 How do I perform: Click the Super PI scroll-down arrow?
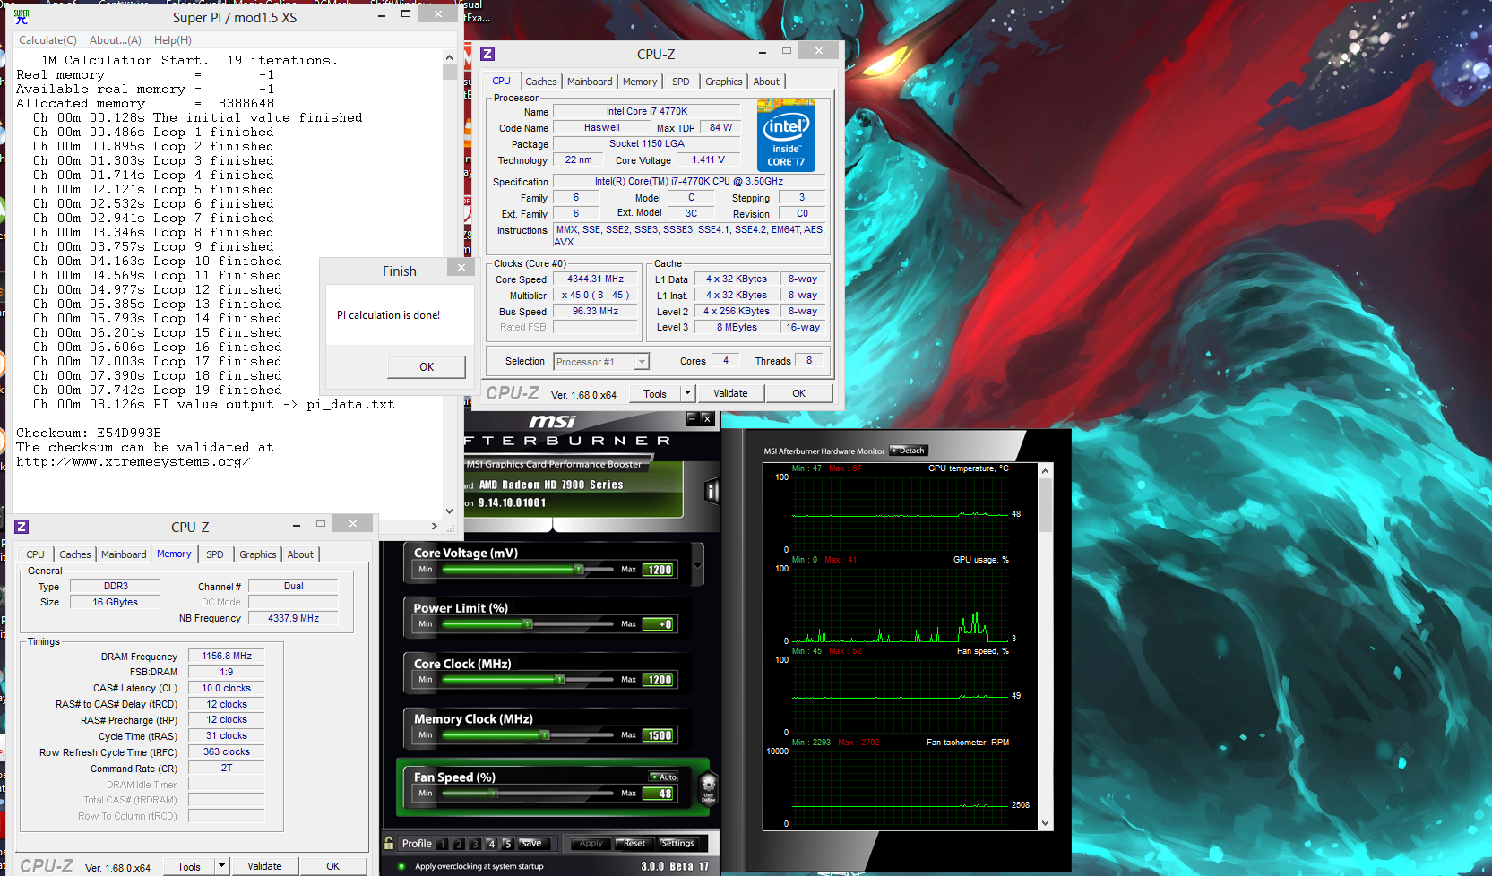pos(449,511)
